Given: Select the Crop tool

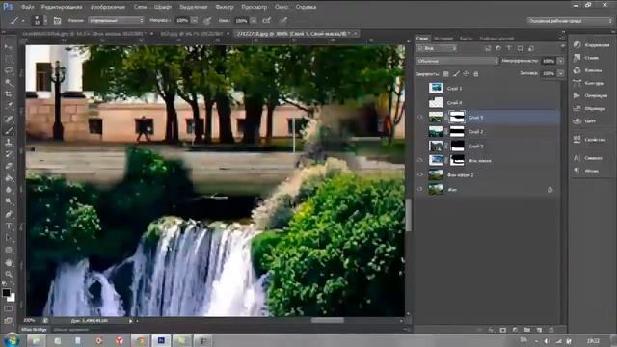Looking at the screenshot, I should click(x=9, y=94).
